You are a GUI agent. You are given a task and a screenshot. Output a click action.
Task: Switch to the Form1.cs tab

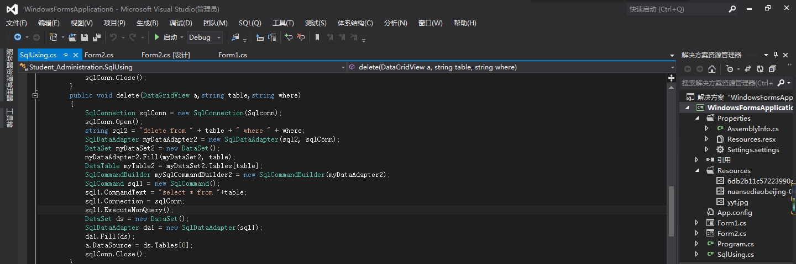(233, 55)
